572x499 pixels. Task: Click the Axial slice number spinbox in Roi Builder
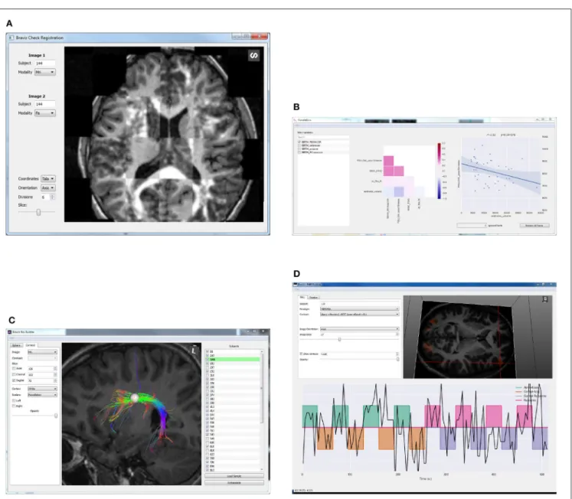(43, 368)
